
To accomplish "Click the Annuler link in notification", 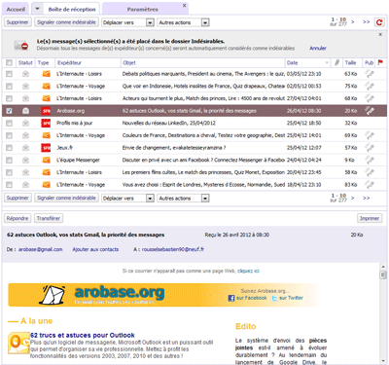I will coord(318,48).
